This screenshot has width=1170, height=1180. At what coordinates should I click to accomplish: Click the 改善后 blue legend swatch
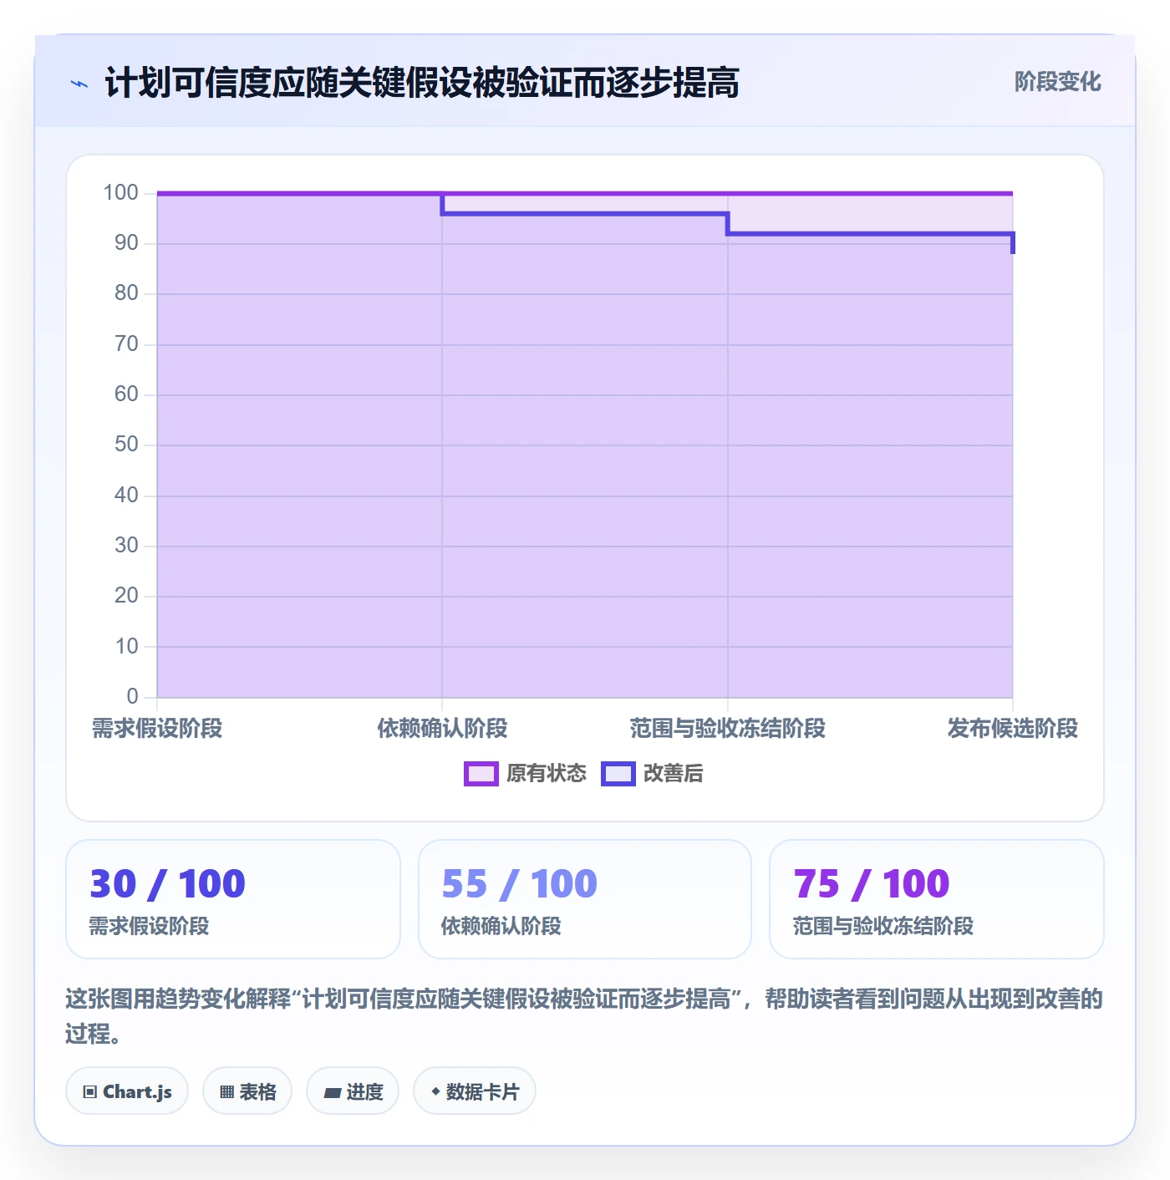(x=618, y=774)
